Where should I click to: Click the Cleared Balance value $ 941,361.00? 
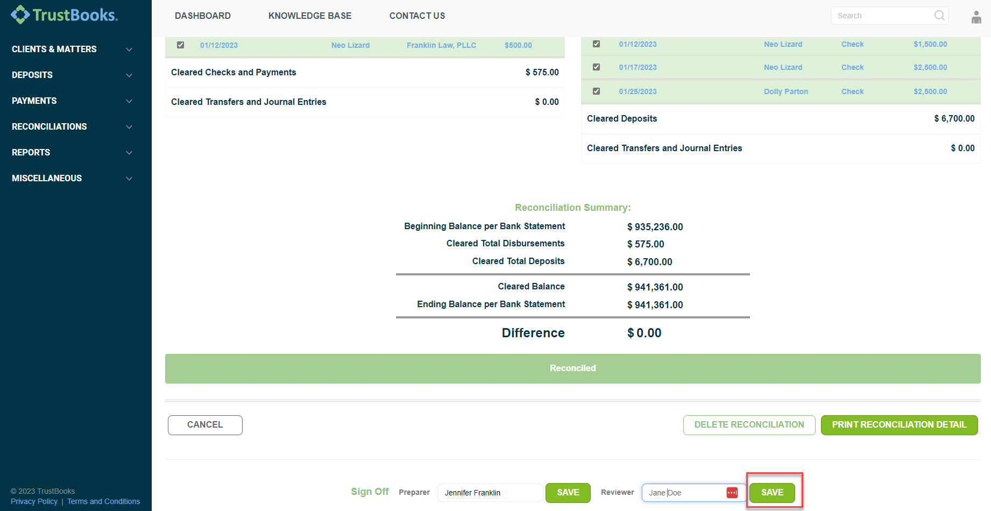coord(655,287)
